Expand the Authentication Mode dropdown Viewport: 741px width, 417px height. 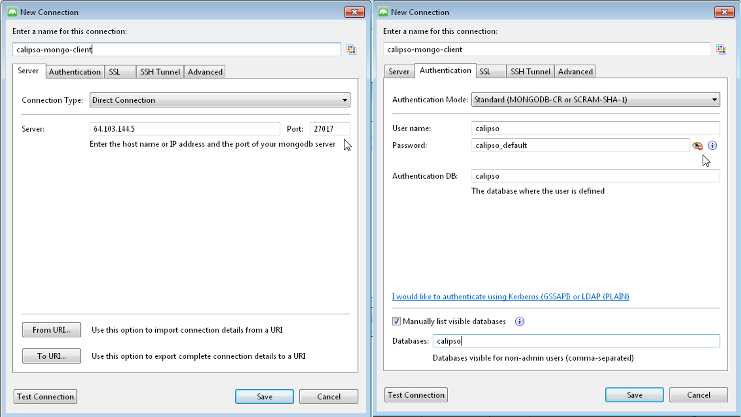click(595, 100)
